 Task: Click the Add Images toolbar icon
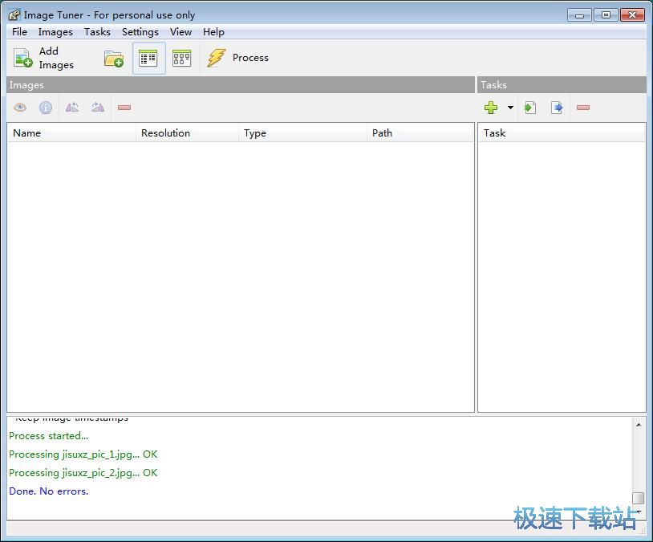pos(23,59)
